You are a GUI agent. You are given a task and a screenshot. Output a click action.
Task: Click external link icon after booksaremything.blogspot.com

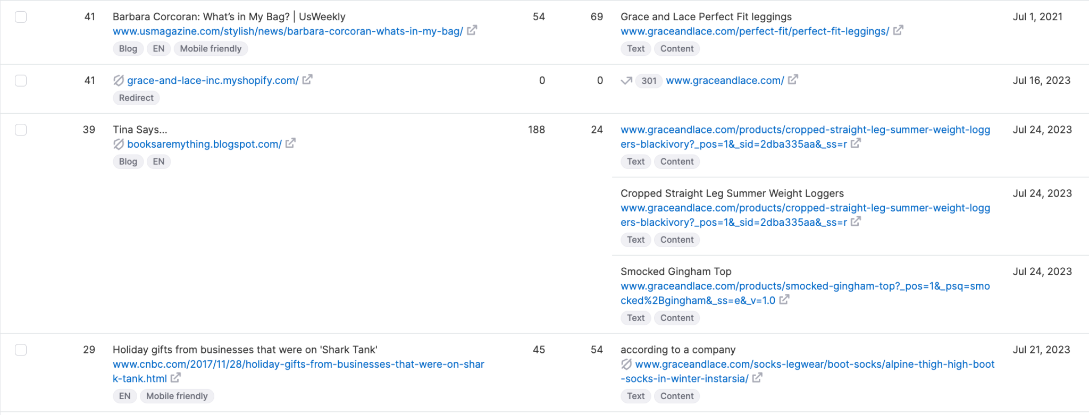(x=290, y=143)
